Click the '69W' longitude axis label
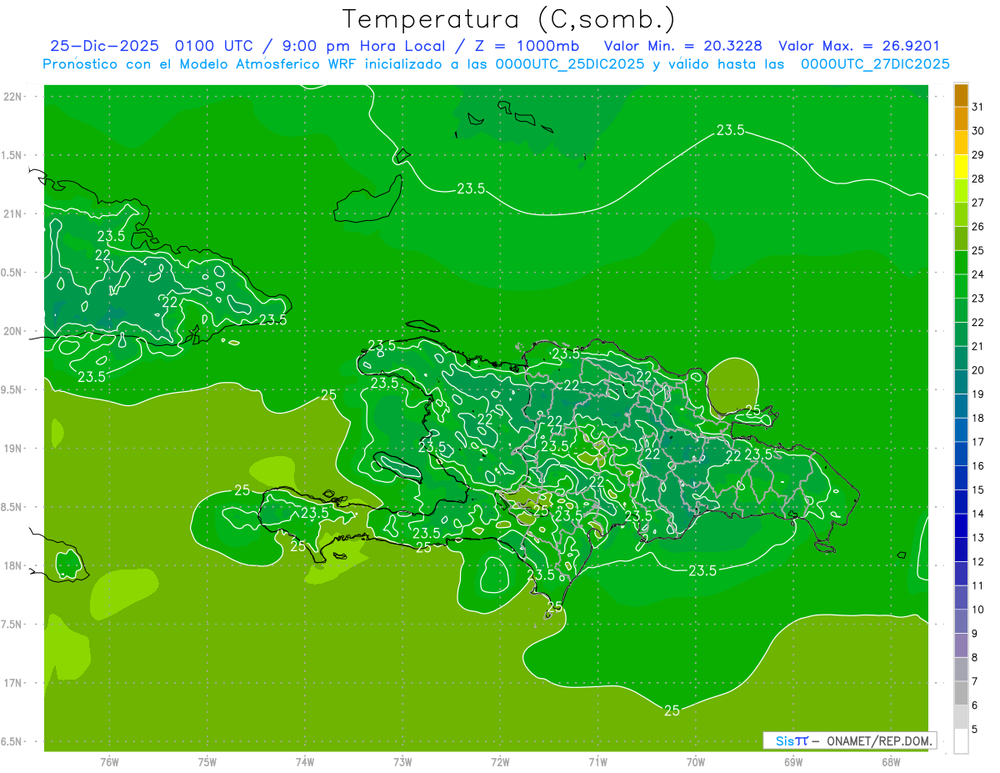 pyautogui.click(x=792, y=762)
